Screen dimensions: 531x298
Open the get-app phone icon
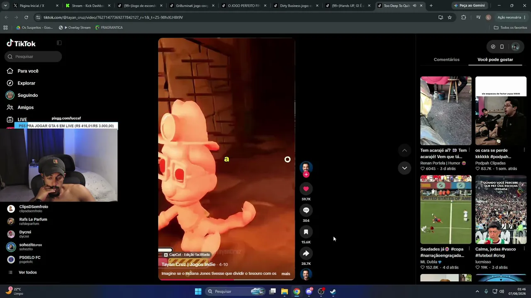[502, 47]
